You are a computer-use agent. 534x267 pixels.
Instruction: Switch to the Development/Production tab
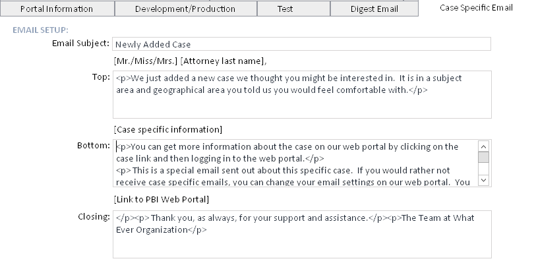pos(185,9)
